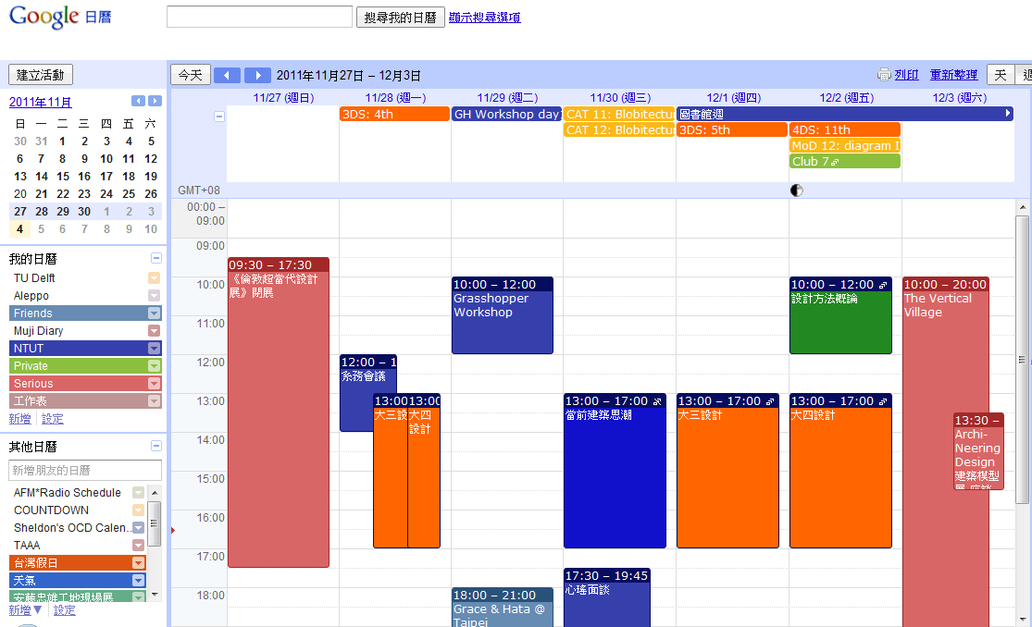
Task: Click 新增 link under 我的日曆
Action: [x=19, y=418]
